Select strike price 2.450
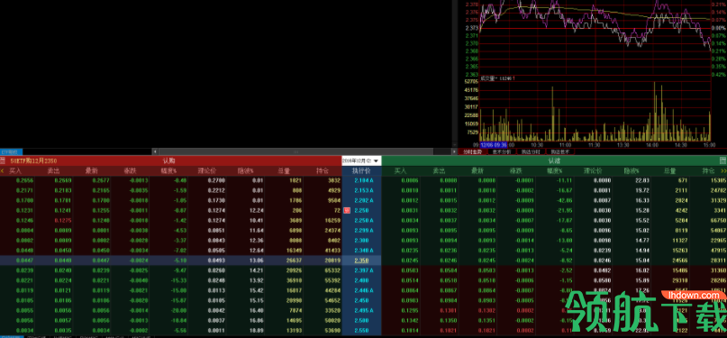Image resolution: width=727 pixels, height=338 pixels. 361,300
